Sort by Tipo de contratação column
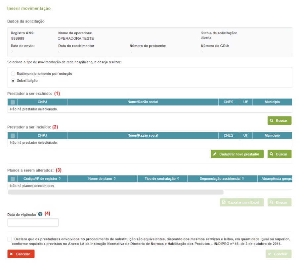Viewport: 300px width, 271px height. point(162,179)
